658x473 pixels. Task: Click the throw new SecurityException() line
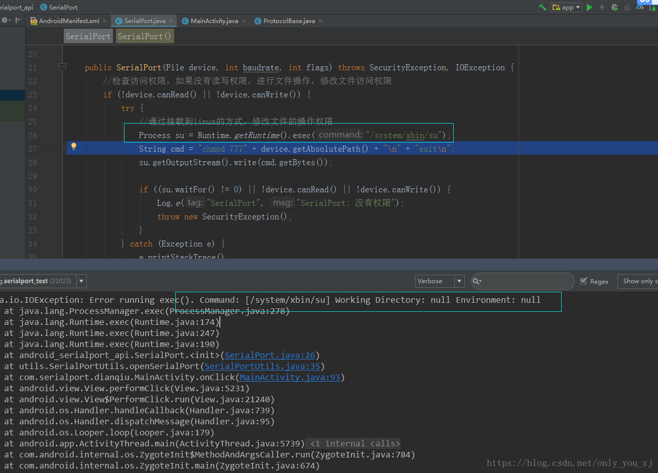coord(224,216)
